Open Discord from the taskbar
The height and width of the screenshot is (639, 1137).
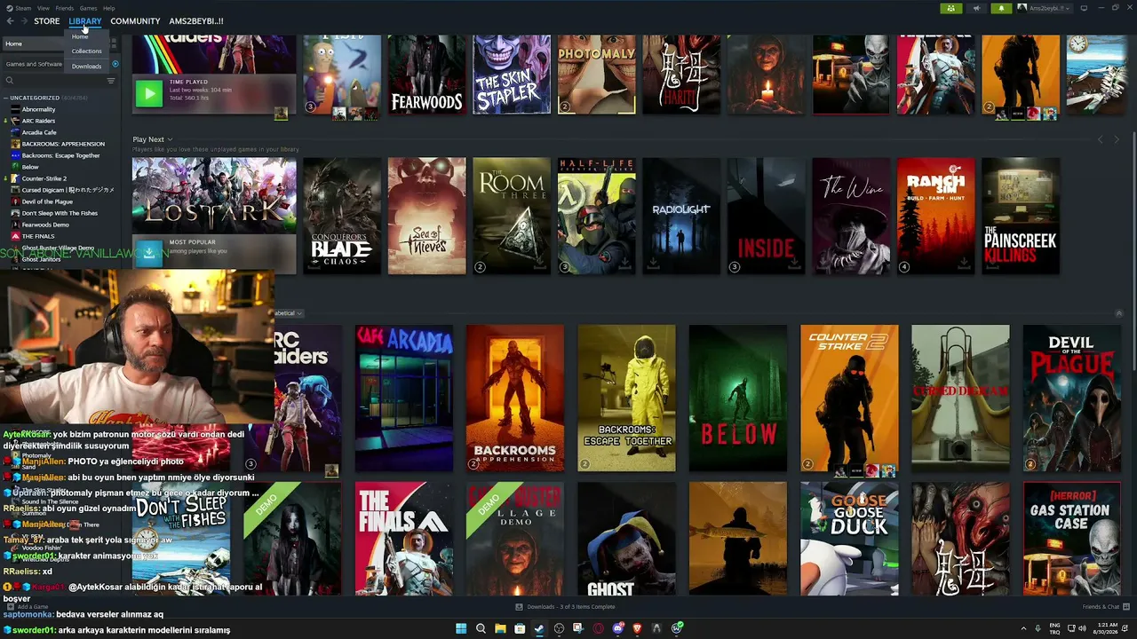[618, 628]
